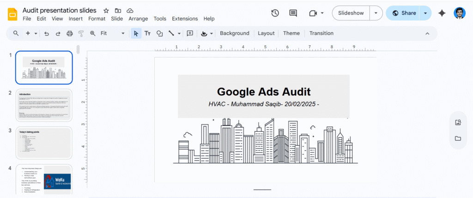The height and width of the screenshot is (198, 473).
Task: Click the speaker notes handle below slide
Action: pos(262,190)
